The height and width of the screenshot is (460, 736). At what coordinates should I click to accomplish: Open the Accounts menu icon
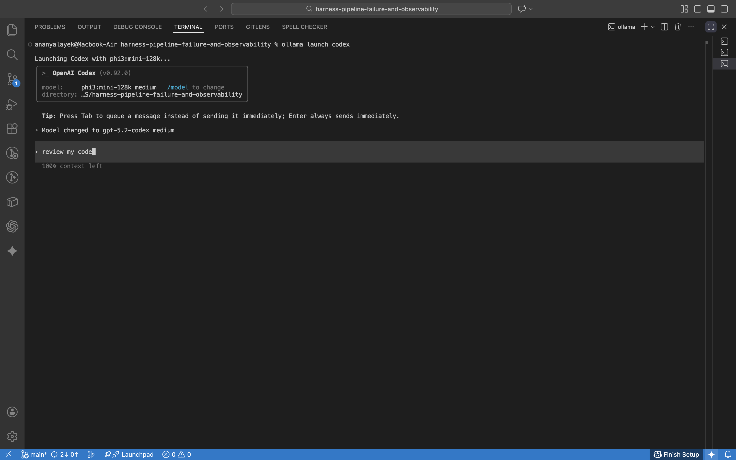point(12,412)
